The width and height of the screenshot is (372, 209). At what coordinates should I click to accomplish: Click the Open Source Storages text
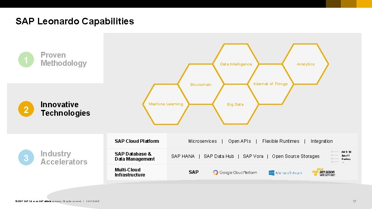coord(296,156)
